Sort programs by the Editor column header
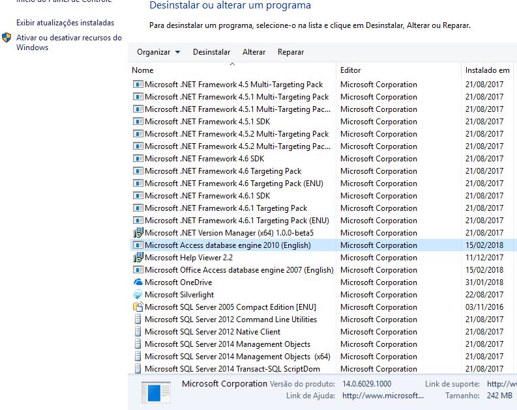 click(x=350, y=70)
